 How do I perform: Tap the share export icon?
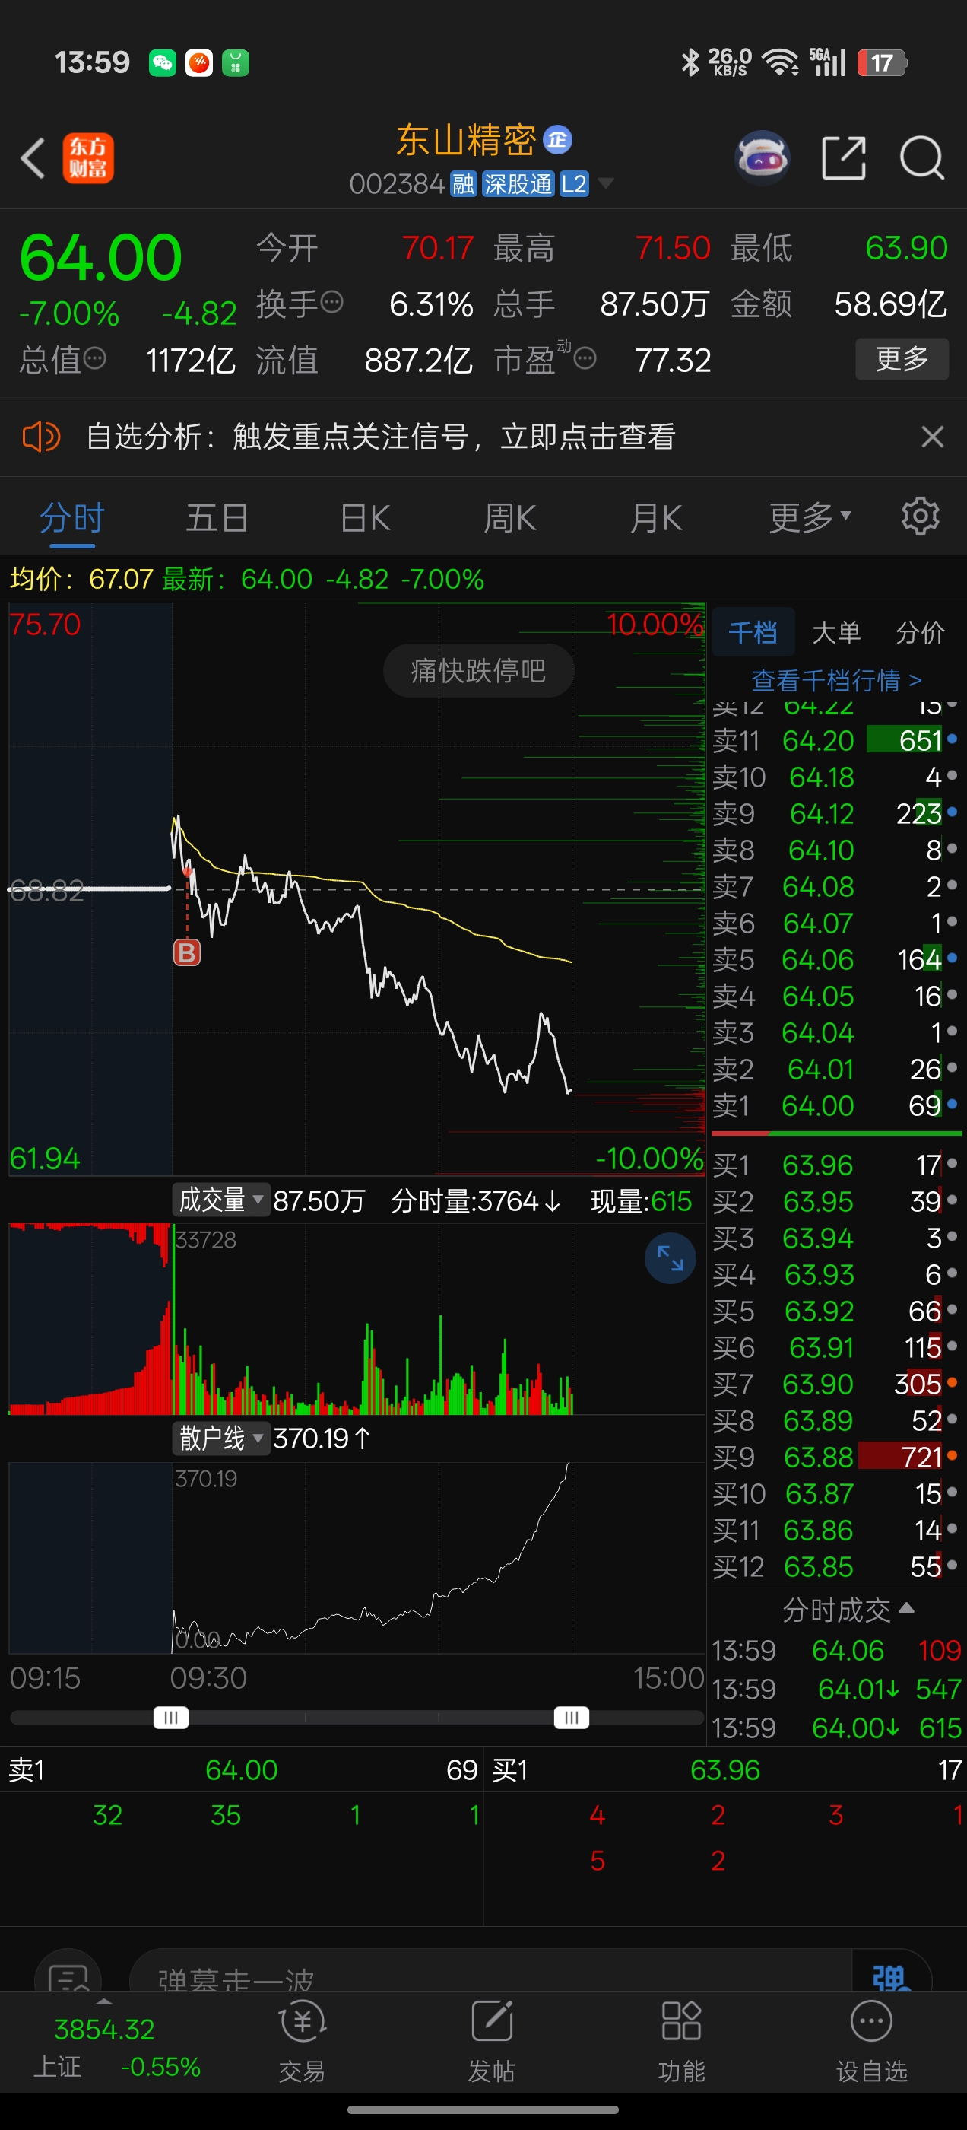pos(844,157)
